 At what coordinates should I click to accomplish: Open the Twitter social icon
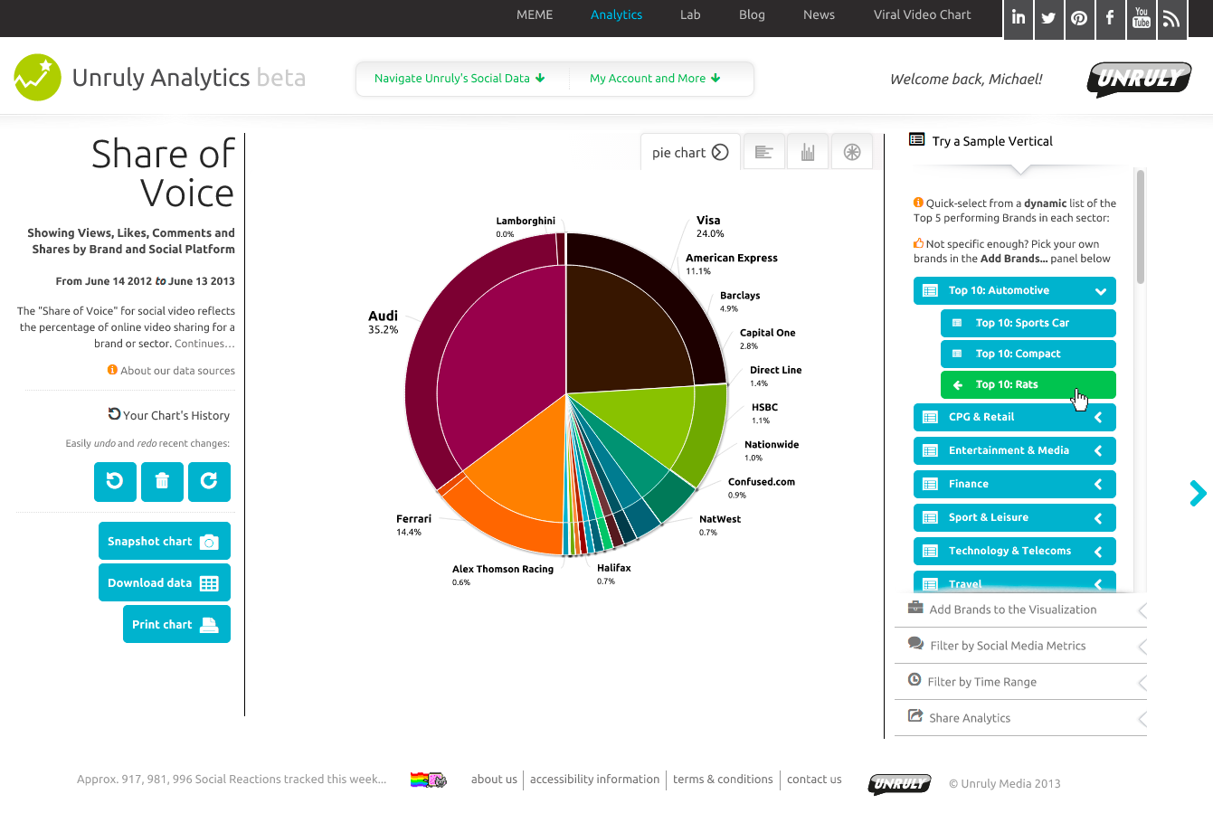[1049, 18]
